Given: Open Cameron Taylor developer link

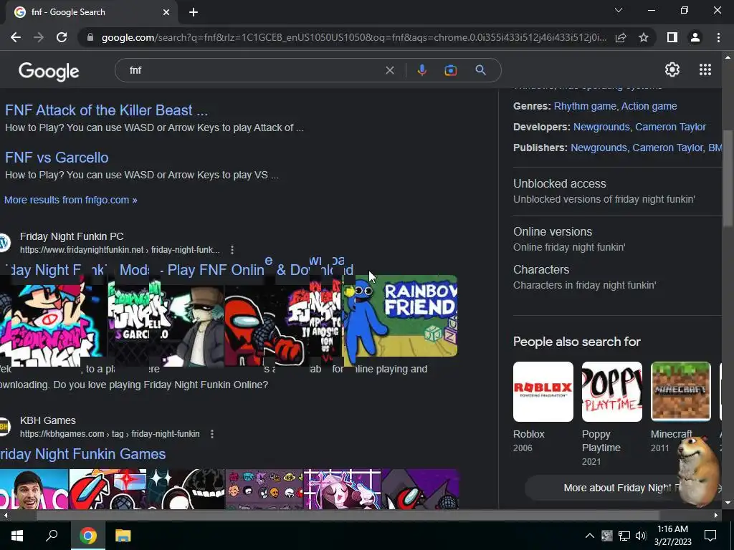Looking at the screenshot, I should [670, 127].
